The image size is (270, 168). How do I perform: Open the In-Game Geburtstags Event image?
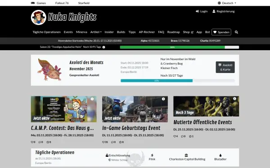coord(135,109)
